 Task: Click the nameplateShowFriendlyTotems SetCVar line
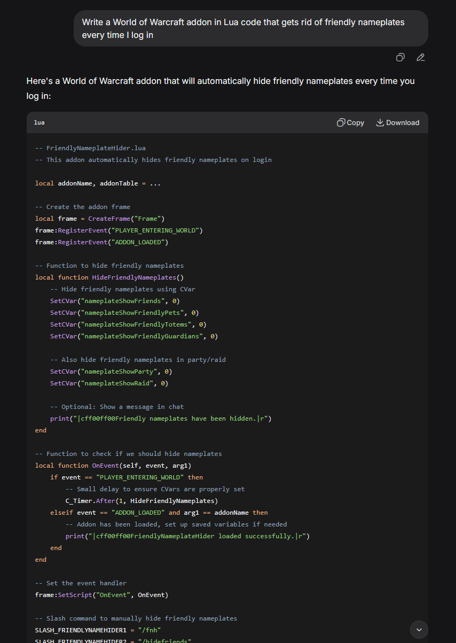click(x=128, y=324)
